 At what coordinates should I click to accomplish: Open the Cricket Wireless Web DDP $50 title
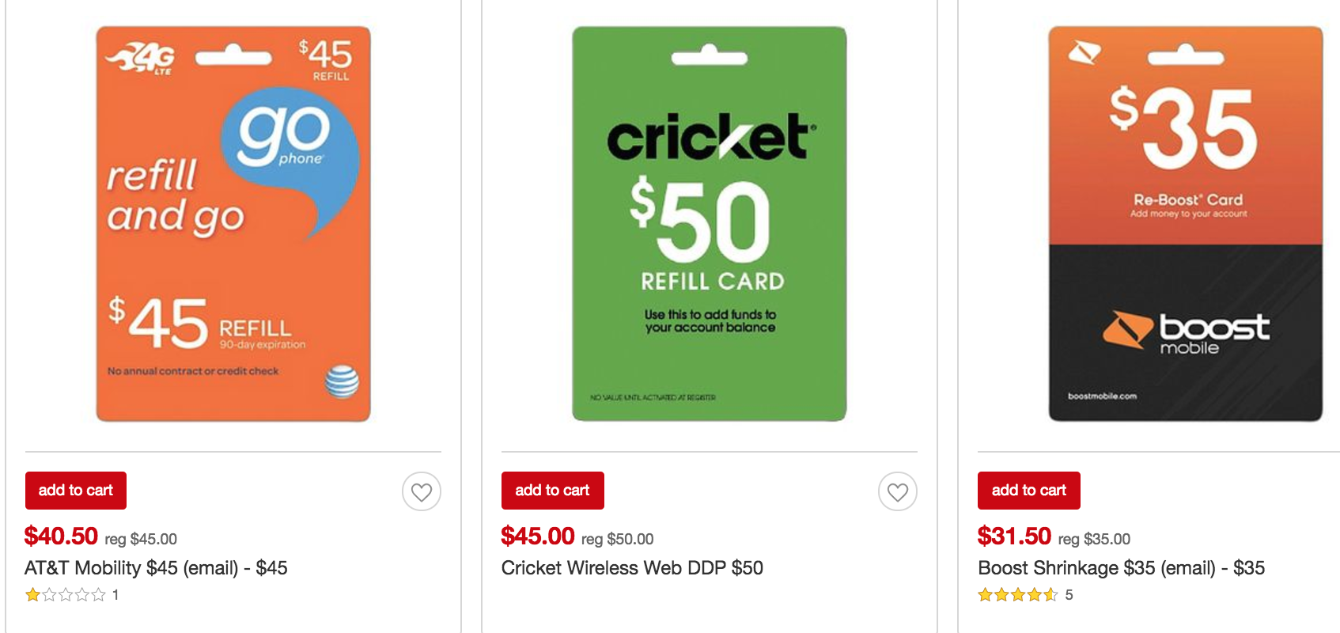632,568
